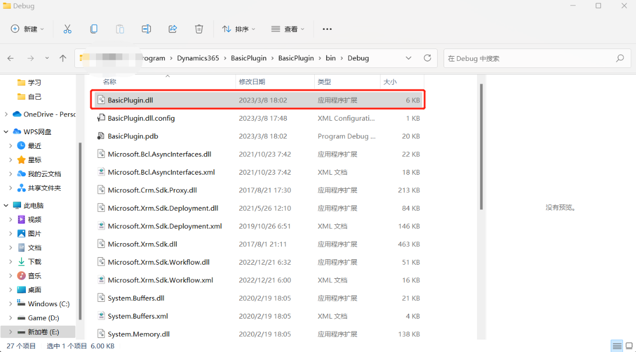Screen dimensions: 636x352
Task: Switch to large thumbnails view icon
Action: tap(630, 346)
